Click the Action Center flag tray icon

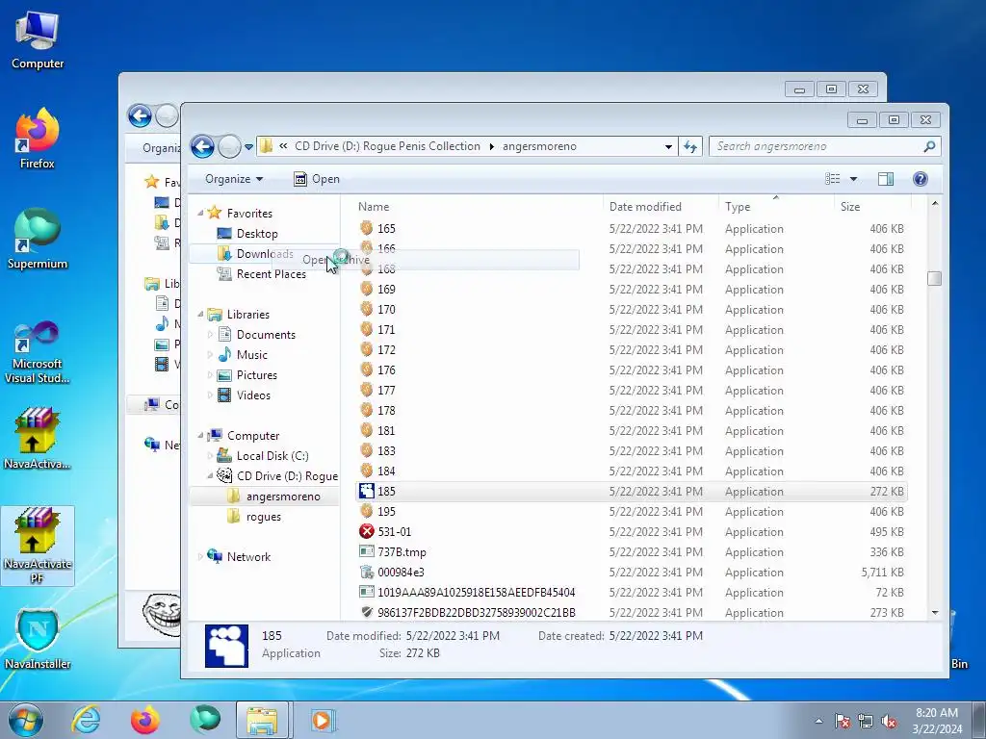842,721
